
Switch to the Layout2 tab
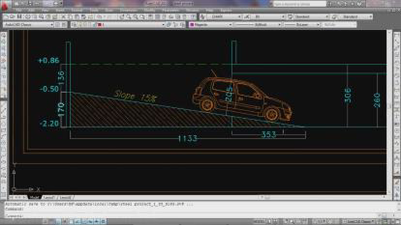(x=65, y=197)
